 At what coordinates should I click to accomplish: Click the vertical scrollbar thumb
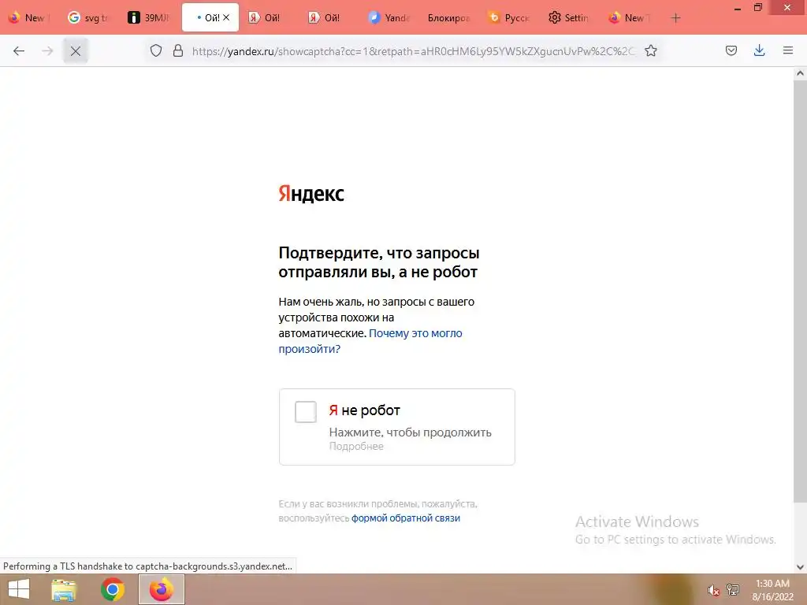tap(801, 291)
